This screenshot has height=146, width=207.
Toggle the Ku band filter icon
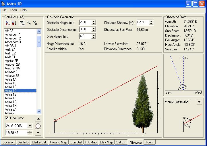click(22, 23)
